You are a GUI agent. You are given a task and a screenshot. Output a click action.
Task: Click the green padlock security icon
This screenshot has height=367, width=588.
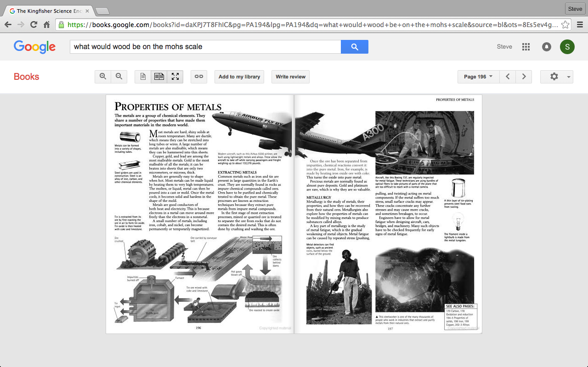(61, 24)
